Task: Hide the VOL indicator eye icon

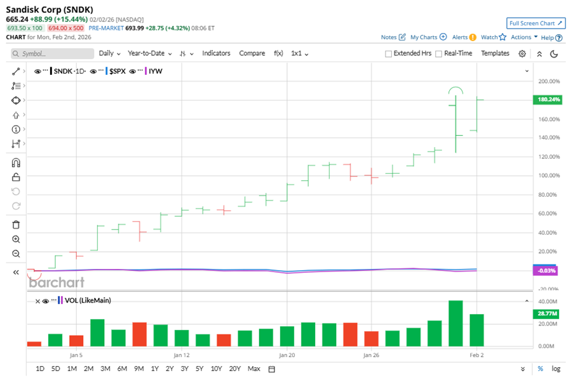Action: coord(45,301)
